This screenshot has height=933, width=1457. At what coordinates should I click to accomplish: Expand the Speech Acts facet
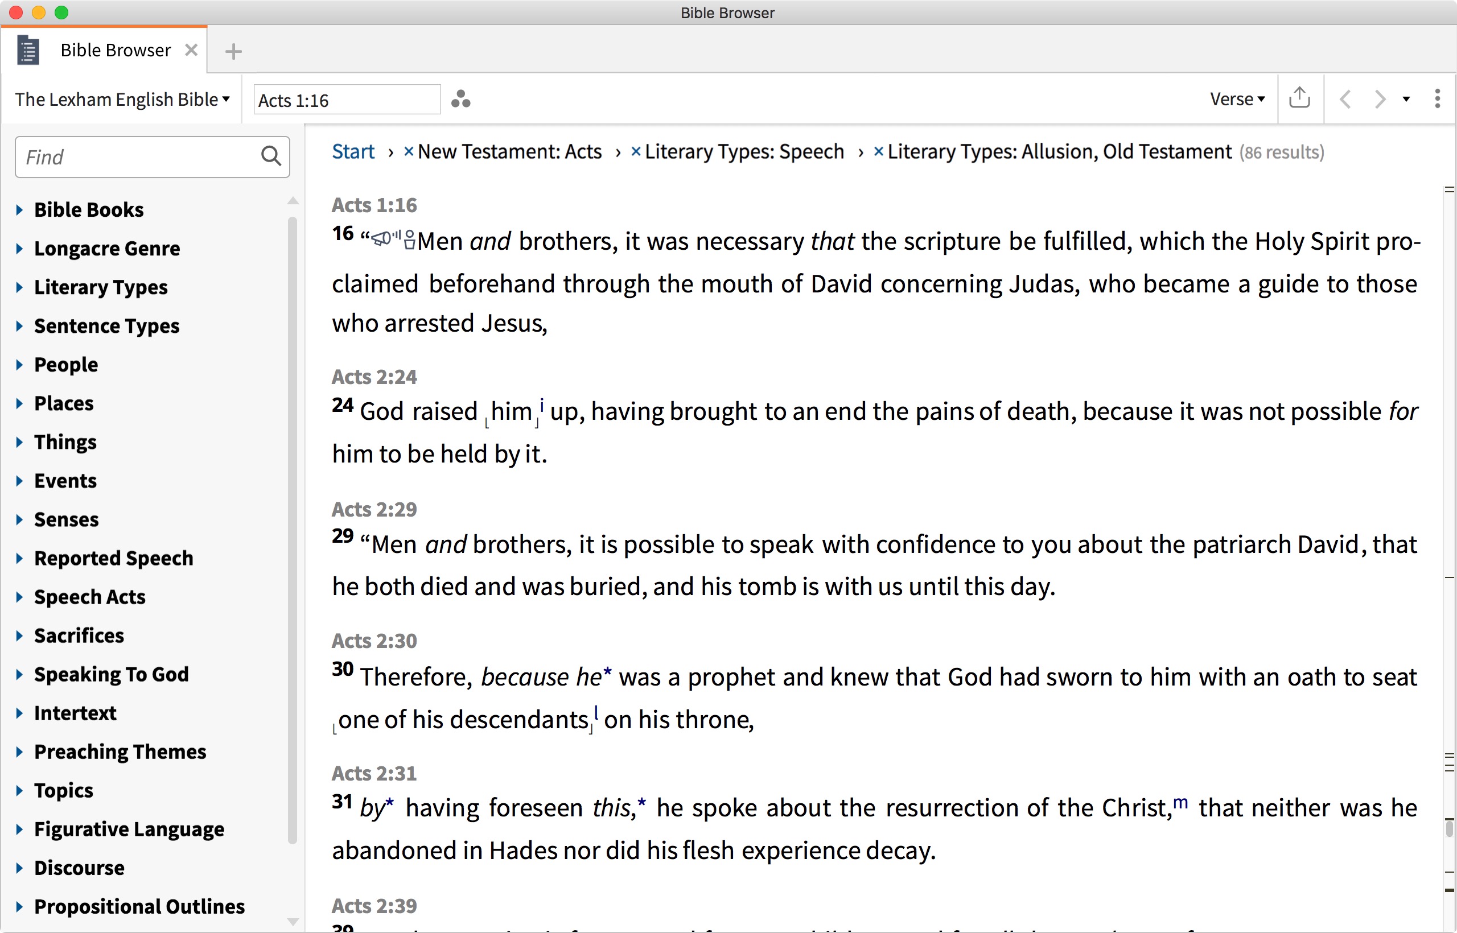19,597
